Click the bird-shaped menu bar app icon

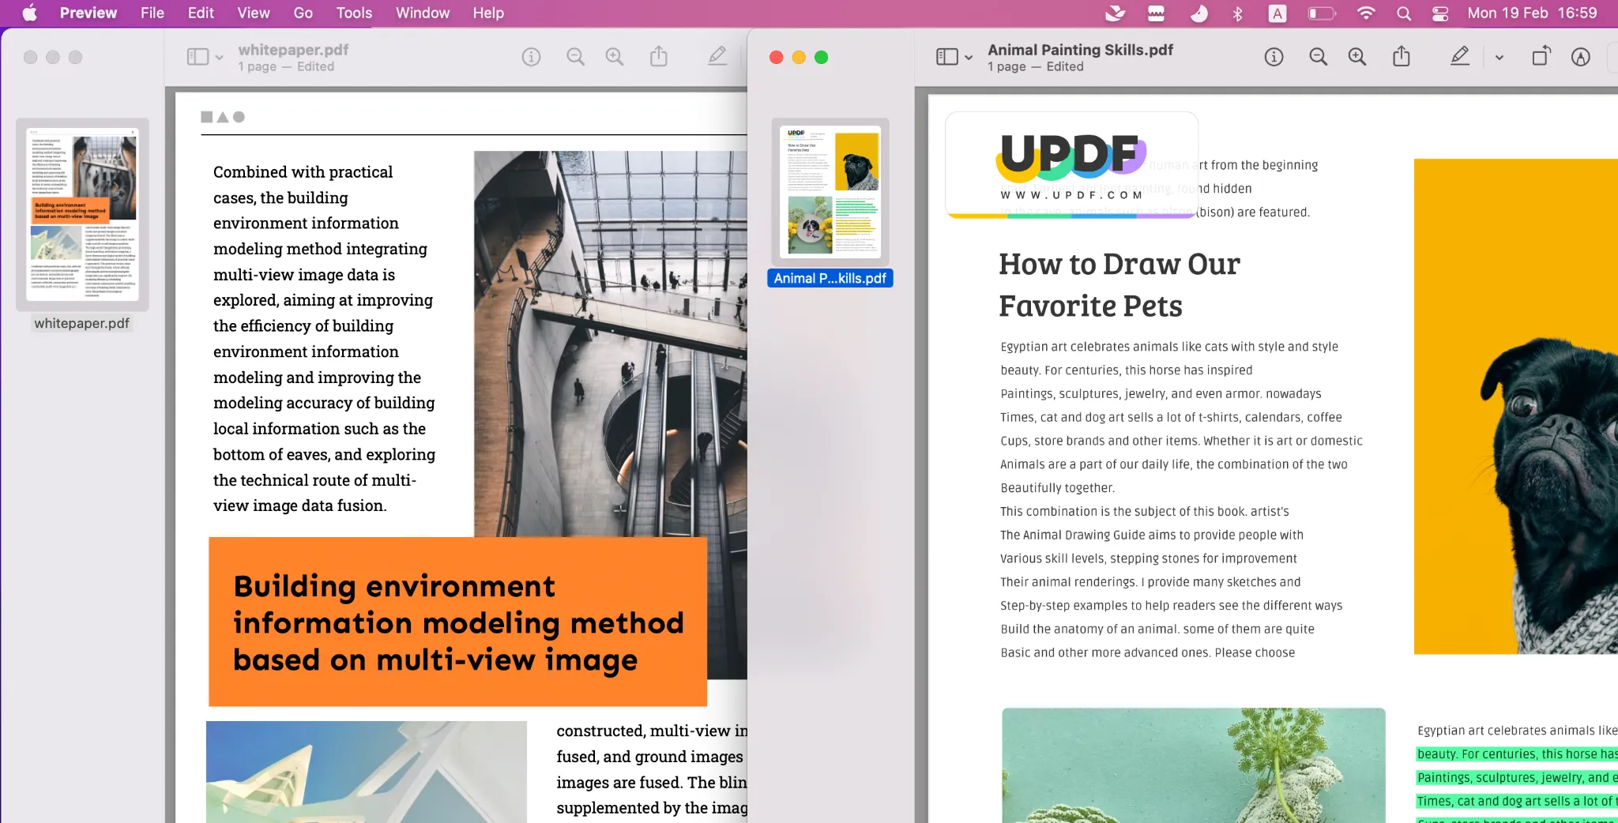pos(1115,13)
